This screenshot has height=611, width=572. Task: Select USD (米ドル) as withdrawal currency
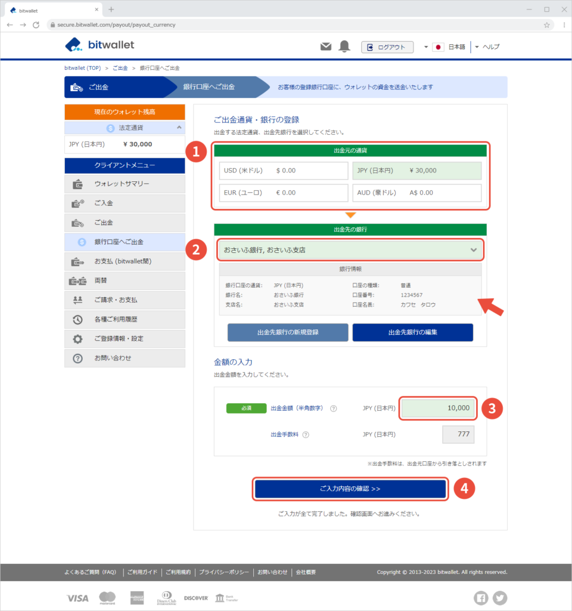[x=284, y=171]
